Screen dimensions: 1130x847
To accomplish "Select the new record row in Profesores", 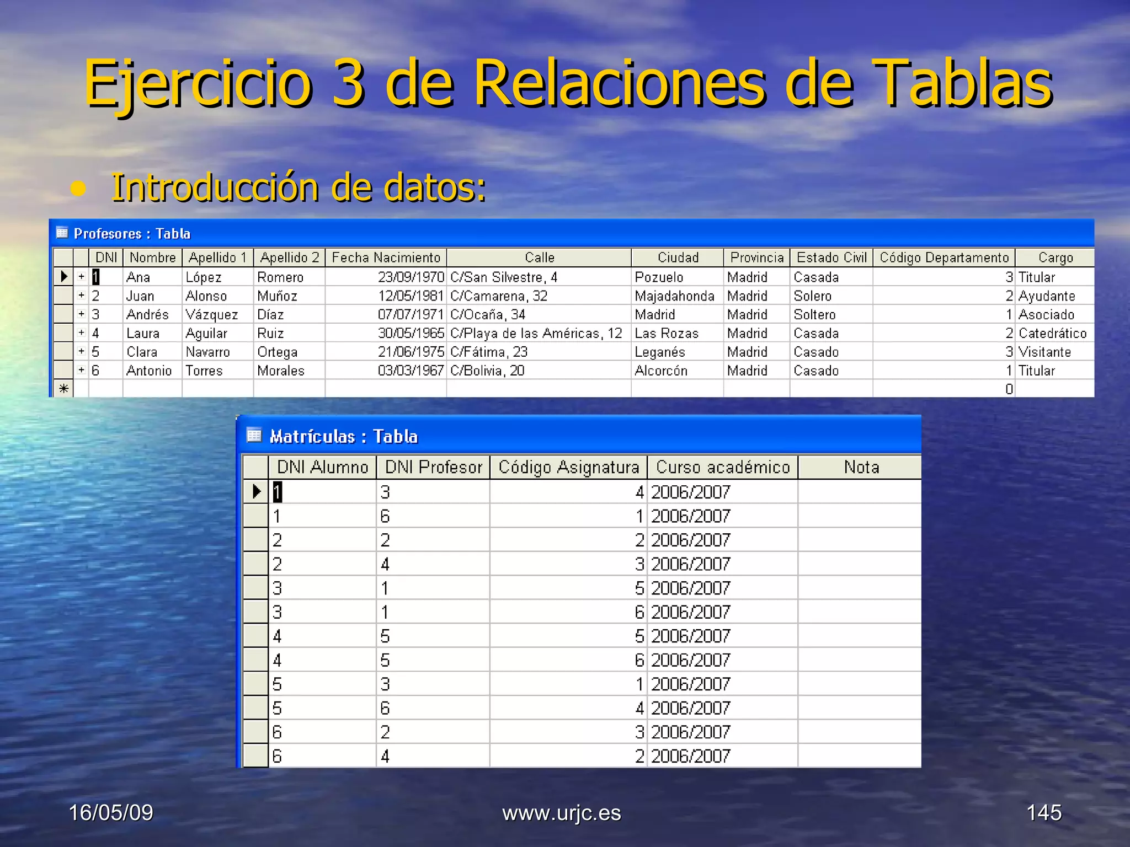I will [x=63, y=389].
